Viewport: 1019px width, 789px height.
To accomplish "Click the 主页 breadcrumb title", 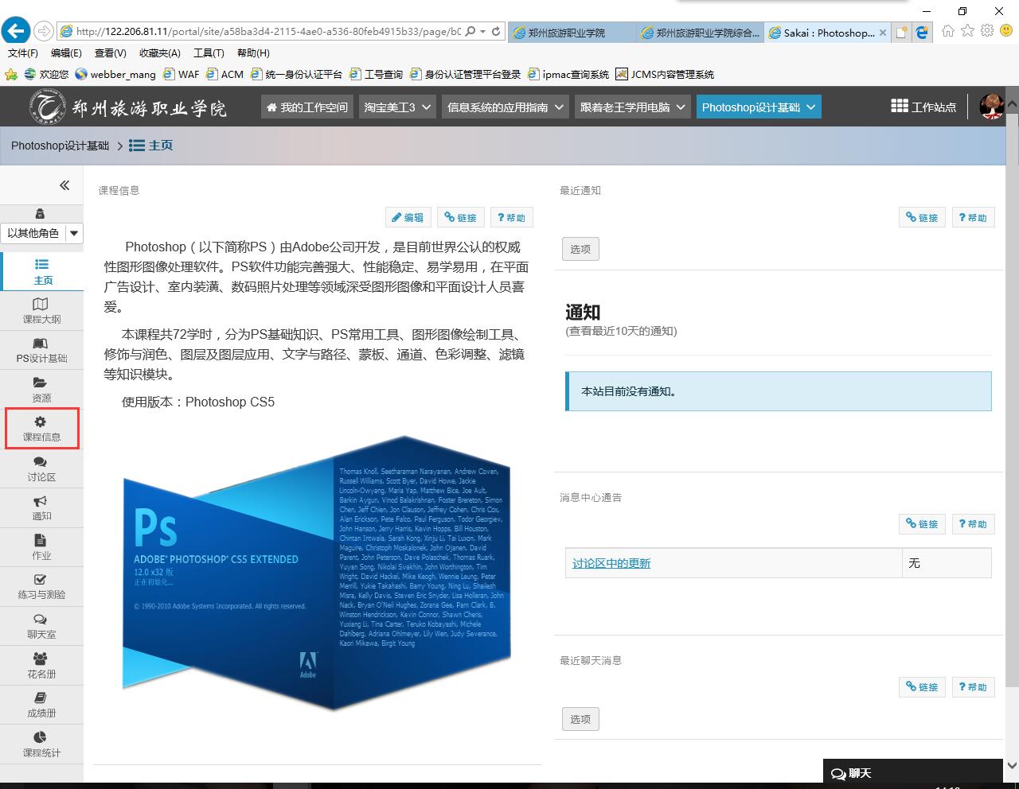I will pos(150,146).
